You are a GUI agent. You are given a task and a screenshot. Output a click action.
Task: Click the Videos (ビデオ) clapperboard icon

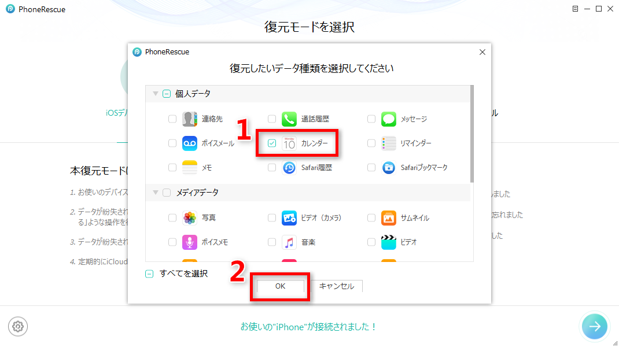388,242
